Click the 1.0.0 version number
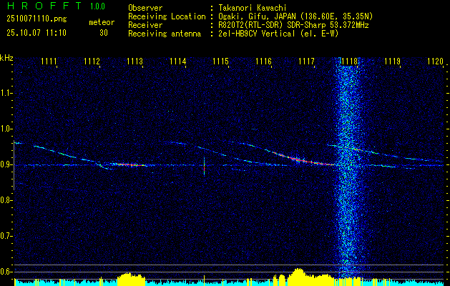 coord(97,6)
